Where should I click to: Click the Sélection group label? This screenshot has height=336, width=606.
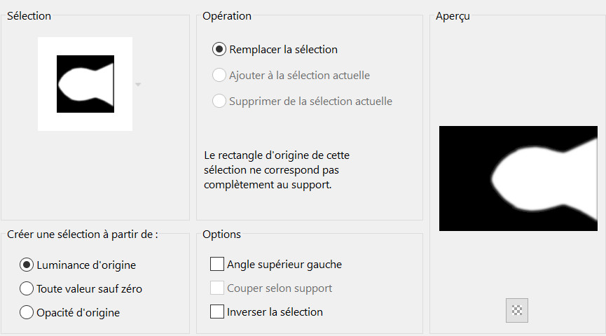click(x=29, y=15)
